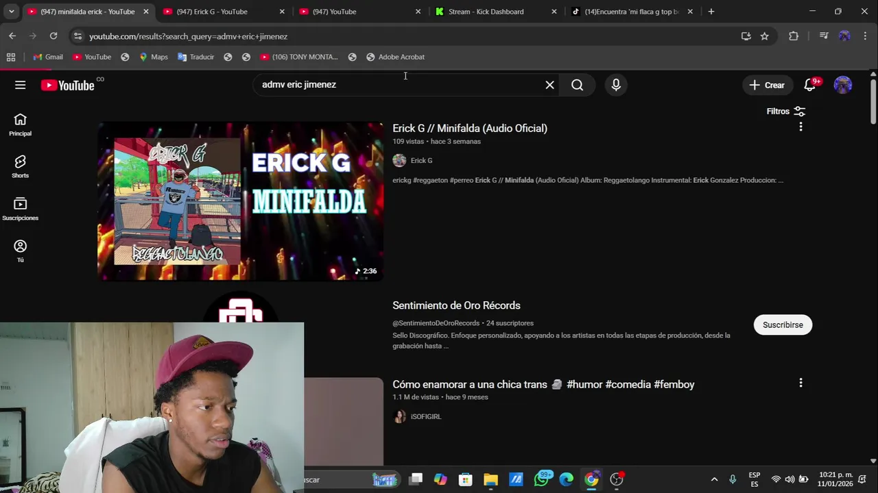Open the YouTube account avatar menu
Viewport: 878px width, 493px height.
coord(843,85)
